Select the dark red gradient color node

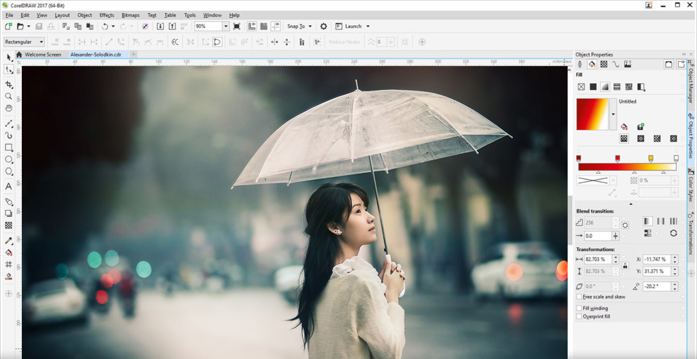point(579,158)
